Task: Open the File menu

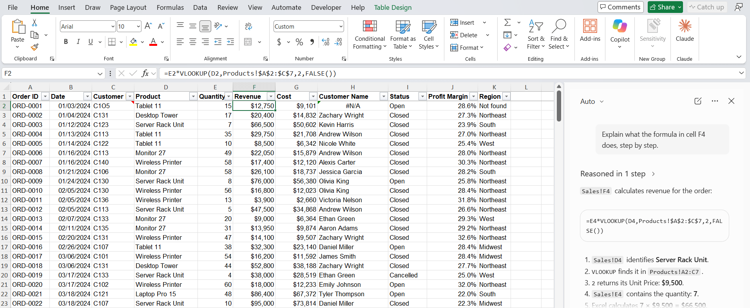Action: pyautogui.click(x=13, y=7)
